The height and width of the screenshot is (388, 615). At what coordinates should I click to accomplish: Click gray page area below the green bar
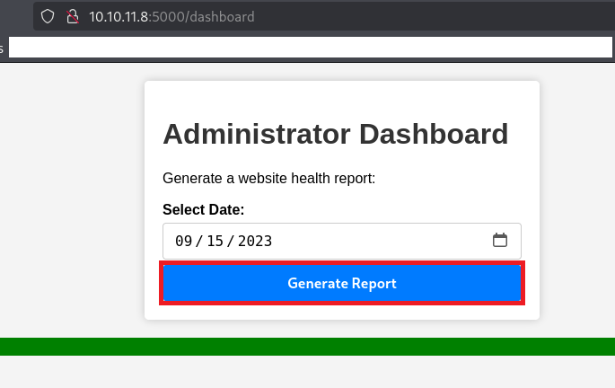click(x=307, y=373)
